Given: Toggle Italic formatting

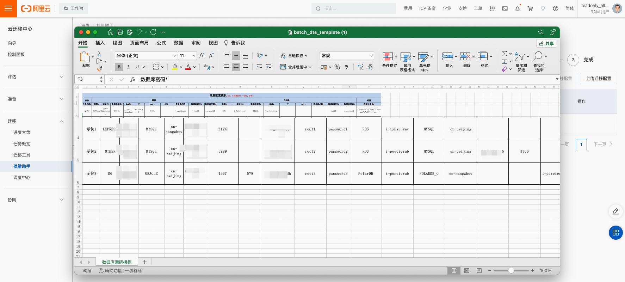Looking at the screenshot, I should pyautogui.click(x=128, y=67).
